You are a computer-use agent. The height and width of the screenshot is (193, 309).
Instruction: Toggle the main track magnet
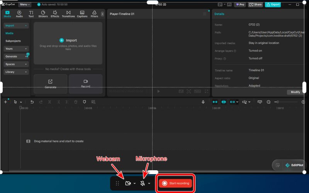click(215, 102)
